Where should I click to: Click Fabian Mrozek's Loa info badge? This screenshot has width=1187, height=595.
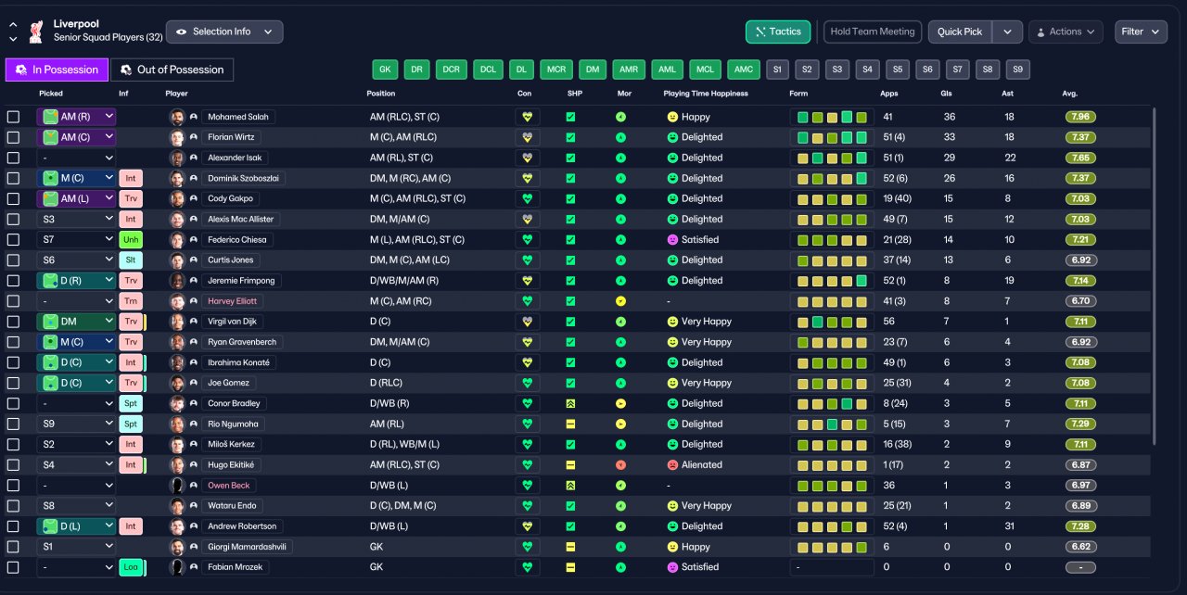tap(131, 567)
